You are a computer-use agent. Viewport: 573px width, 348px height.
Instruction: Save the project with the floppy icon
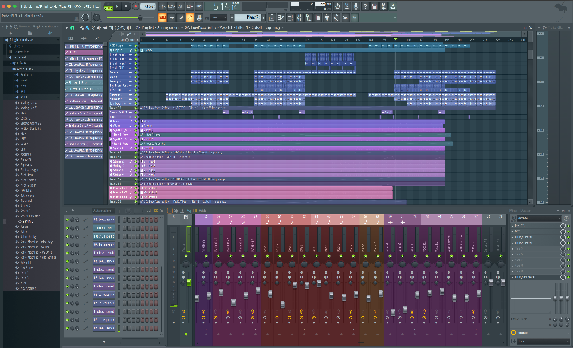point(374,6)
